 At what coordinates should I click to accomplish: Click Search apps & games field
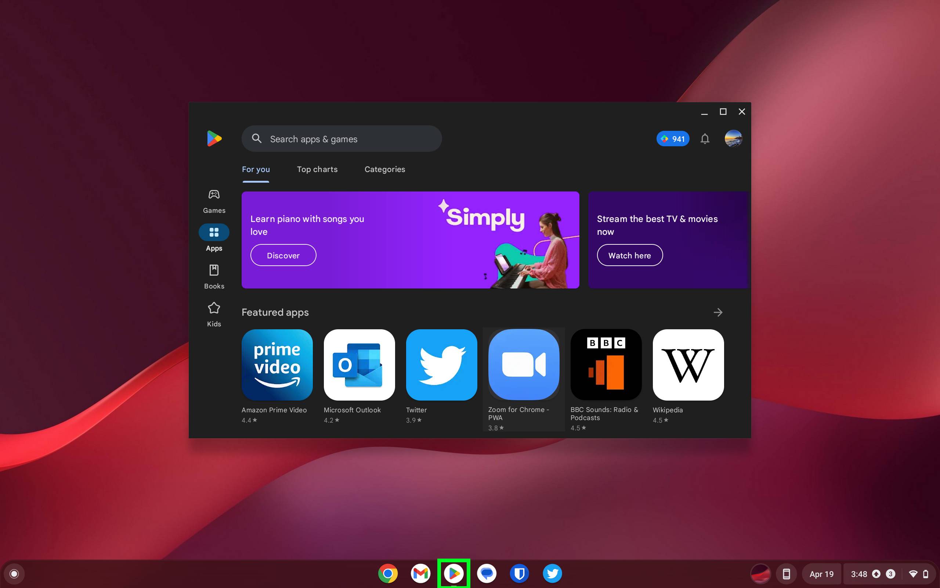(x=342, y=139)
